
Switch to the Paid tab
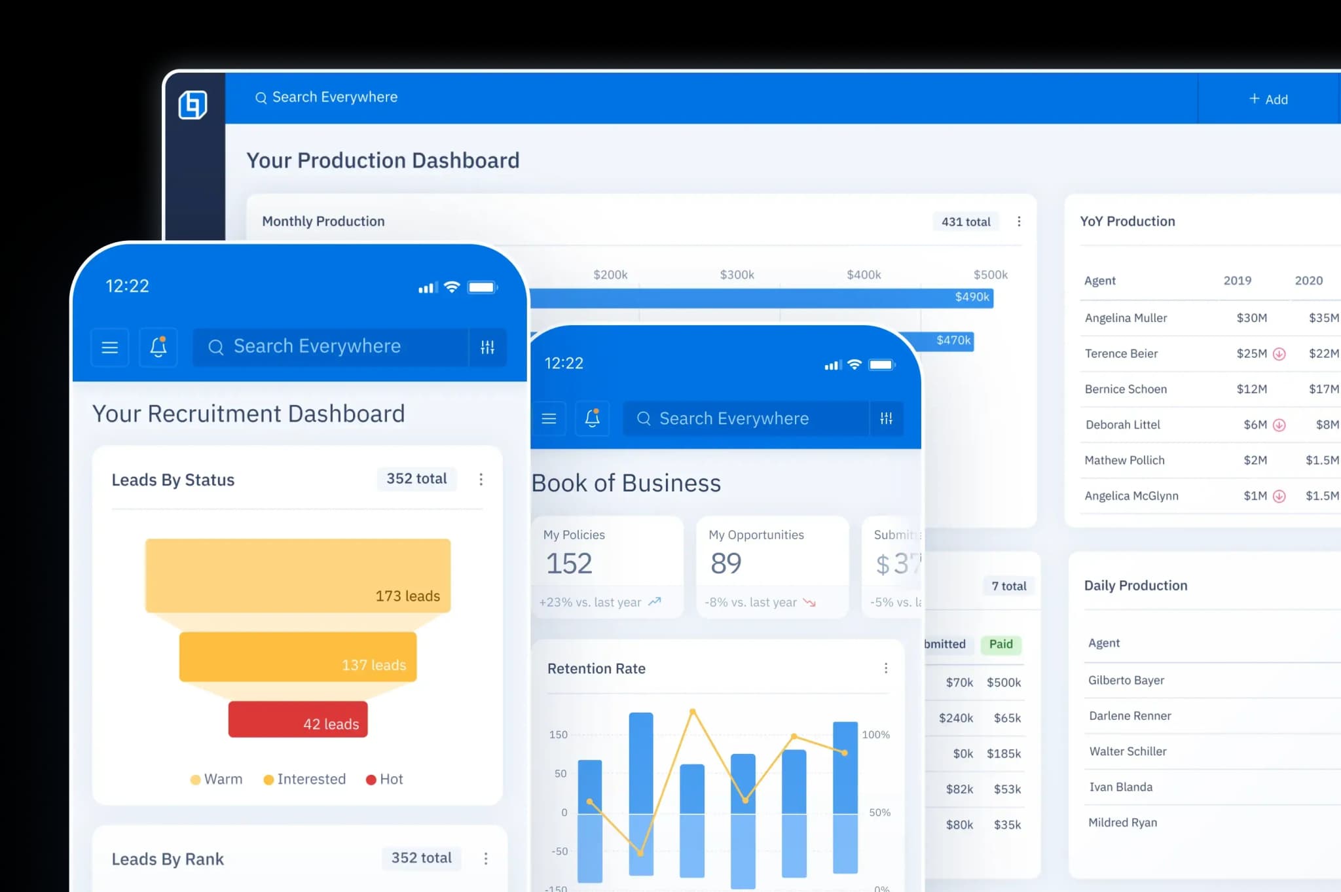coord(1001,644)
